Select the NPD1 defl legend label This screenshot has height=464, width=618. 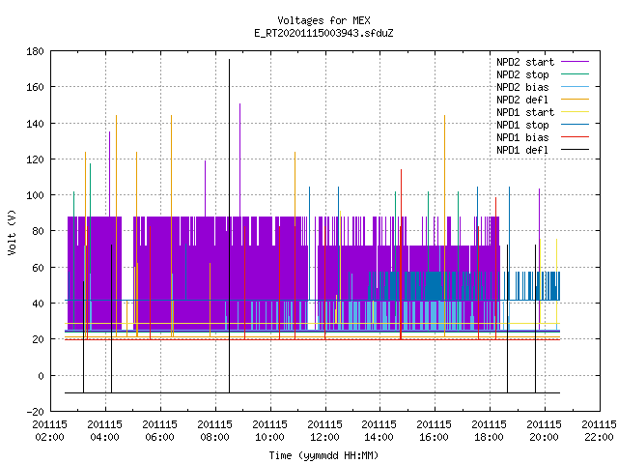(x=522, y=151)
